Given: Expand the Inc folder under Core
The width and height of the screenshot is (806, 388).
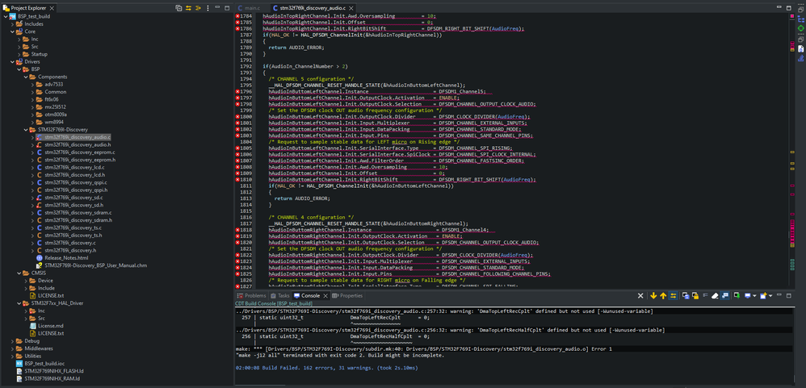Looking at the screenshot, I should click(x=19, y=39).
